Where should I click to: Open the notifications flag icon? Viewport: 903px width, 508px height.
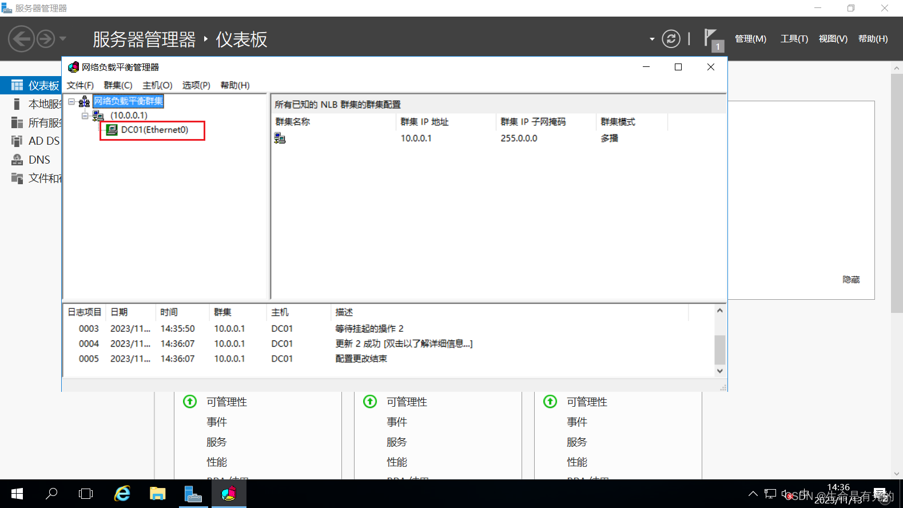(711, 39)
